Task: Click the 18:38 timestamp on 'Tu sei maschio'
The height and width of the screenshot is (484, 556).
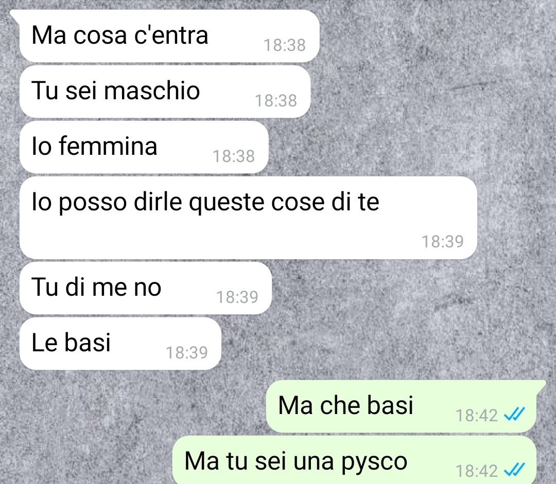Action: point(276,101)
